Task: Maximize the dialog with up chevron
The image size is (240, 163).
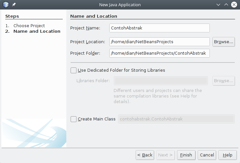Action: (x=226, y=5)
